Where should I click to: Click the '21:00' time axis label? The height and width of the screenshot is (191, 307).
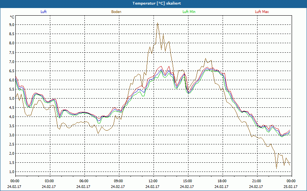pos(256,181)
